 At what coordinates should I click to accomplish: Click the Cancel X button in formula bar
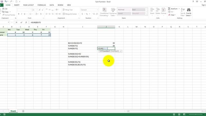point(16,23)
